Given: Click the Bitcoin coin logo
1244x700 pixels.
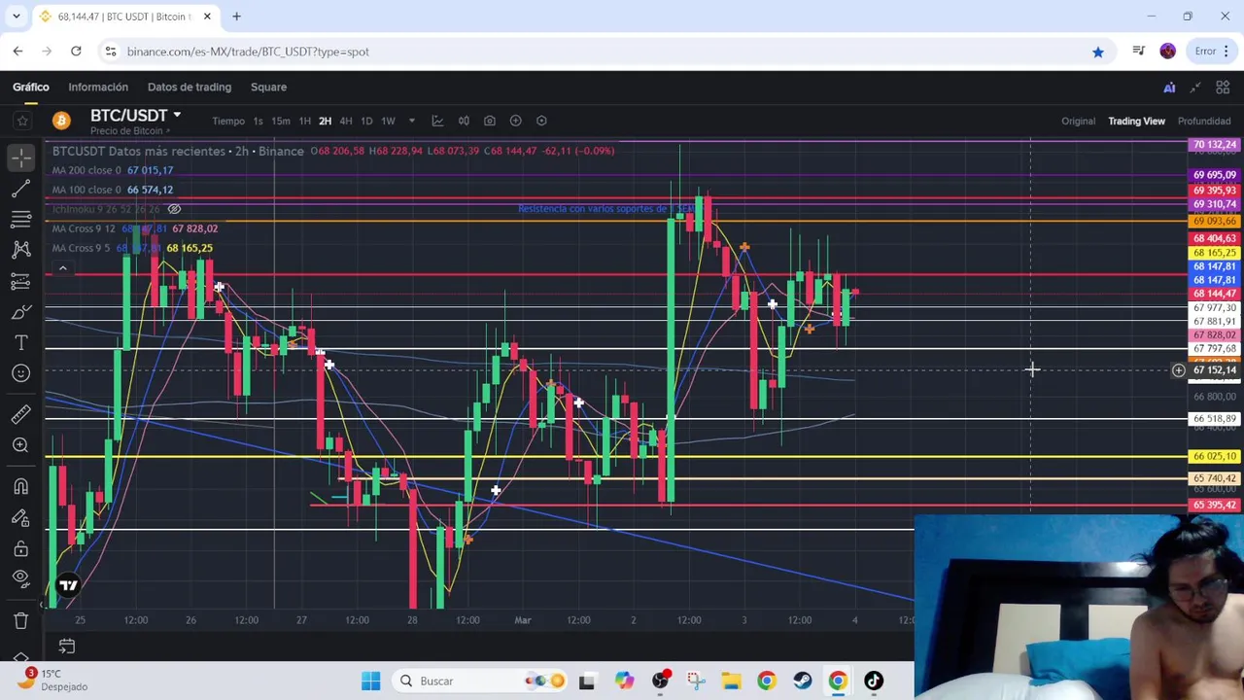Looking at the screenshot, I should [61, 121].
